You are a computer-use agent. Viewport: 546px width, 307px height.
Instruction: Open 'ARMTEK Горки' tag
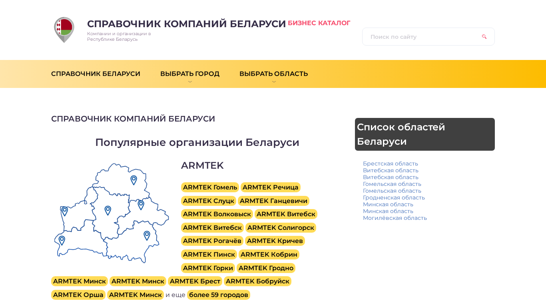[x=208, y=268]
